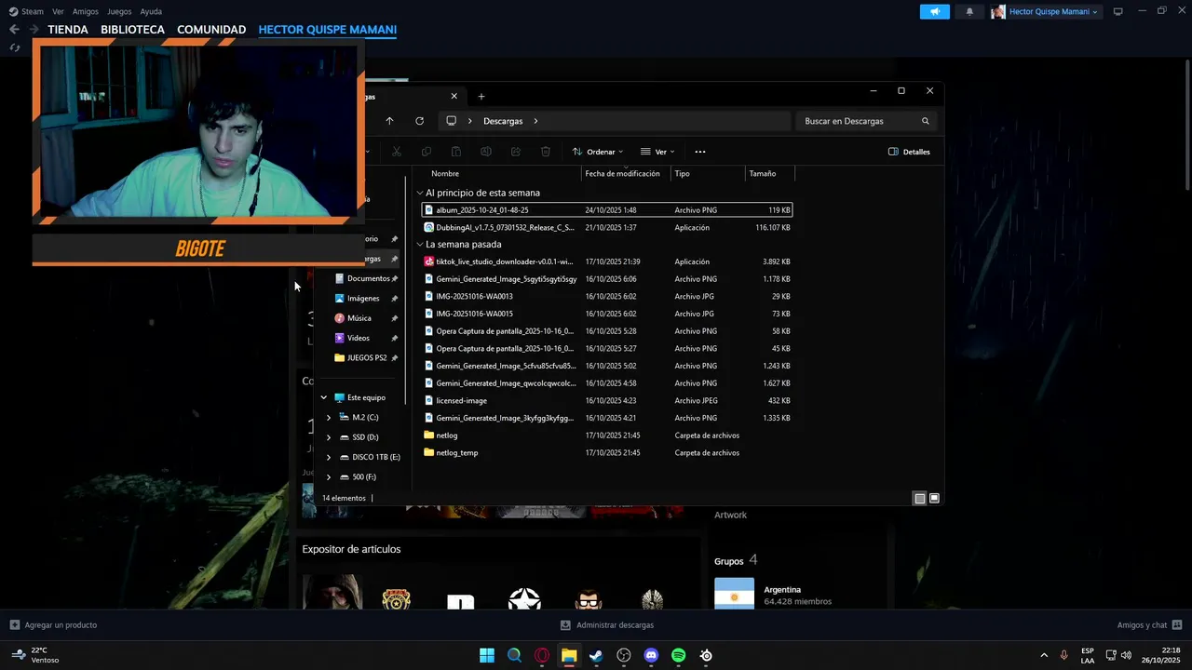Open Discord from taskbar
The height and width of the screenshot is (670, 1192).
[651, 655]
